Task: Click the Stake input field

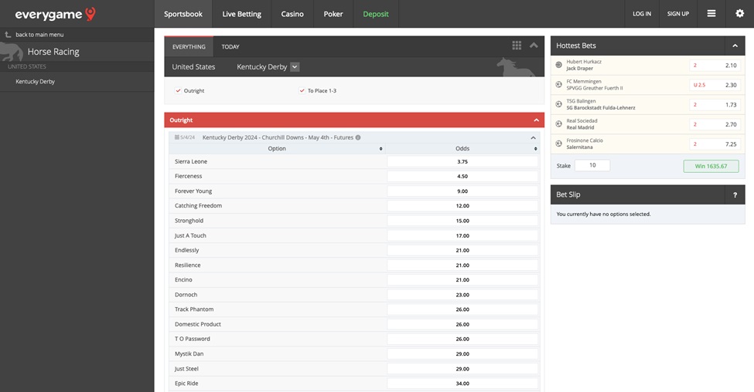Action: tap(592, 166)
